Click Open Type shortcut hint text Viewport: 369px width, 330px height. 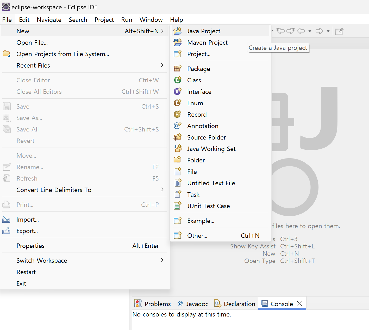click(260, 261)
